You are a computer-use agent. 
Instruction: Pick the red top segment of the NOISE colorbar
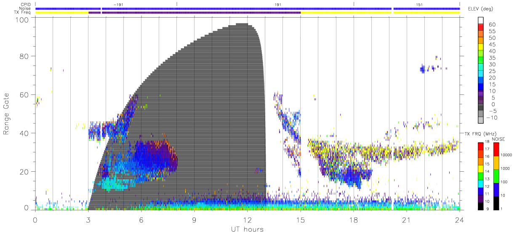point(496,149)
